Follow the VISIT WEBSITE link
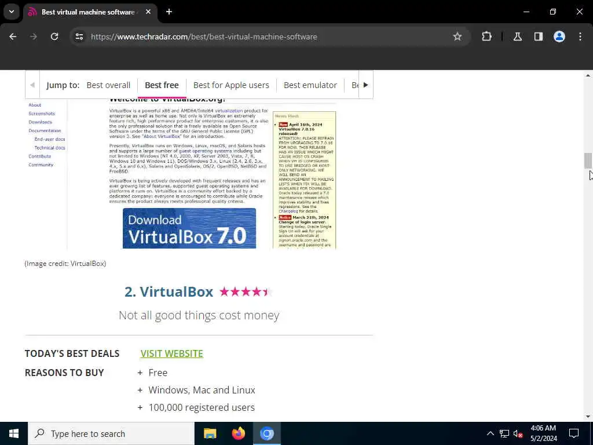This screenshot has width=593, height=445. 171,353
